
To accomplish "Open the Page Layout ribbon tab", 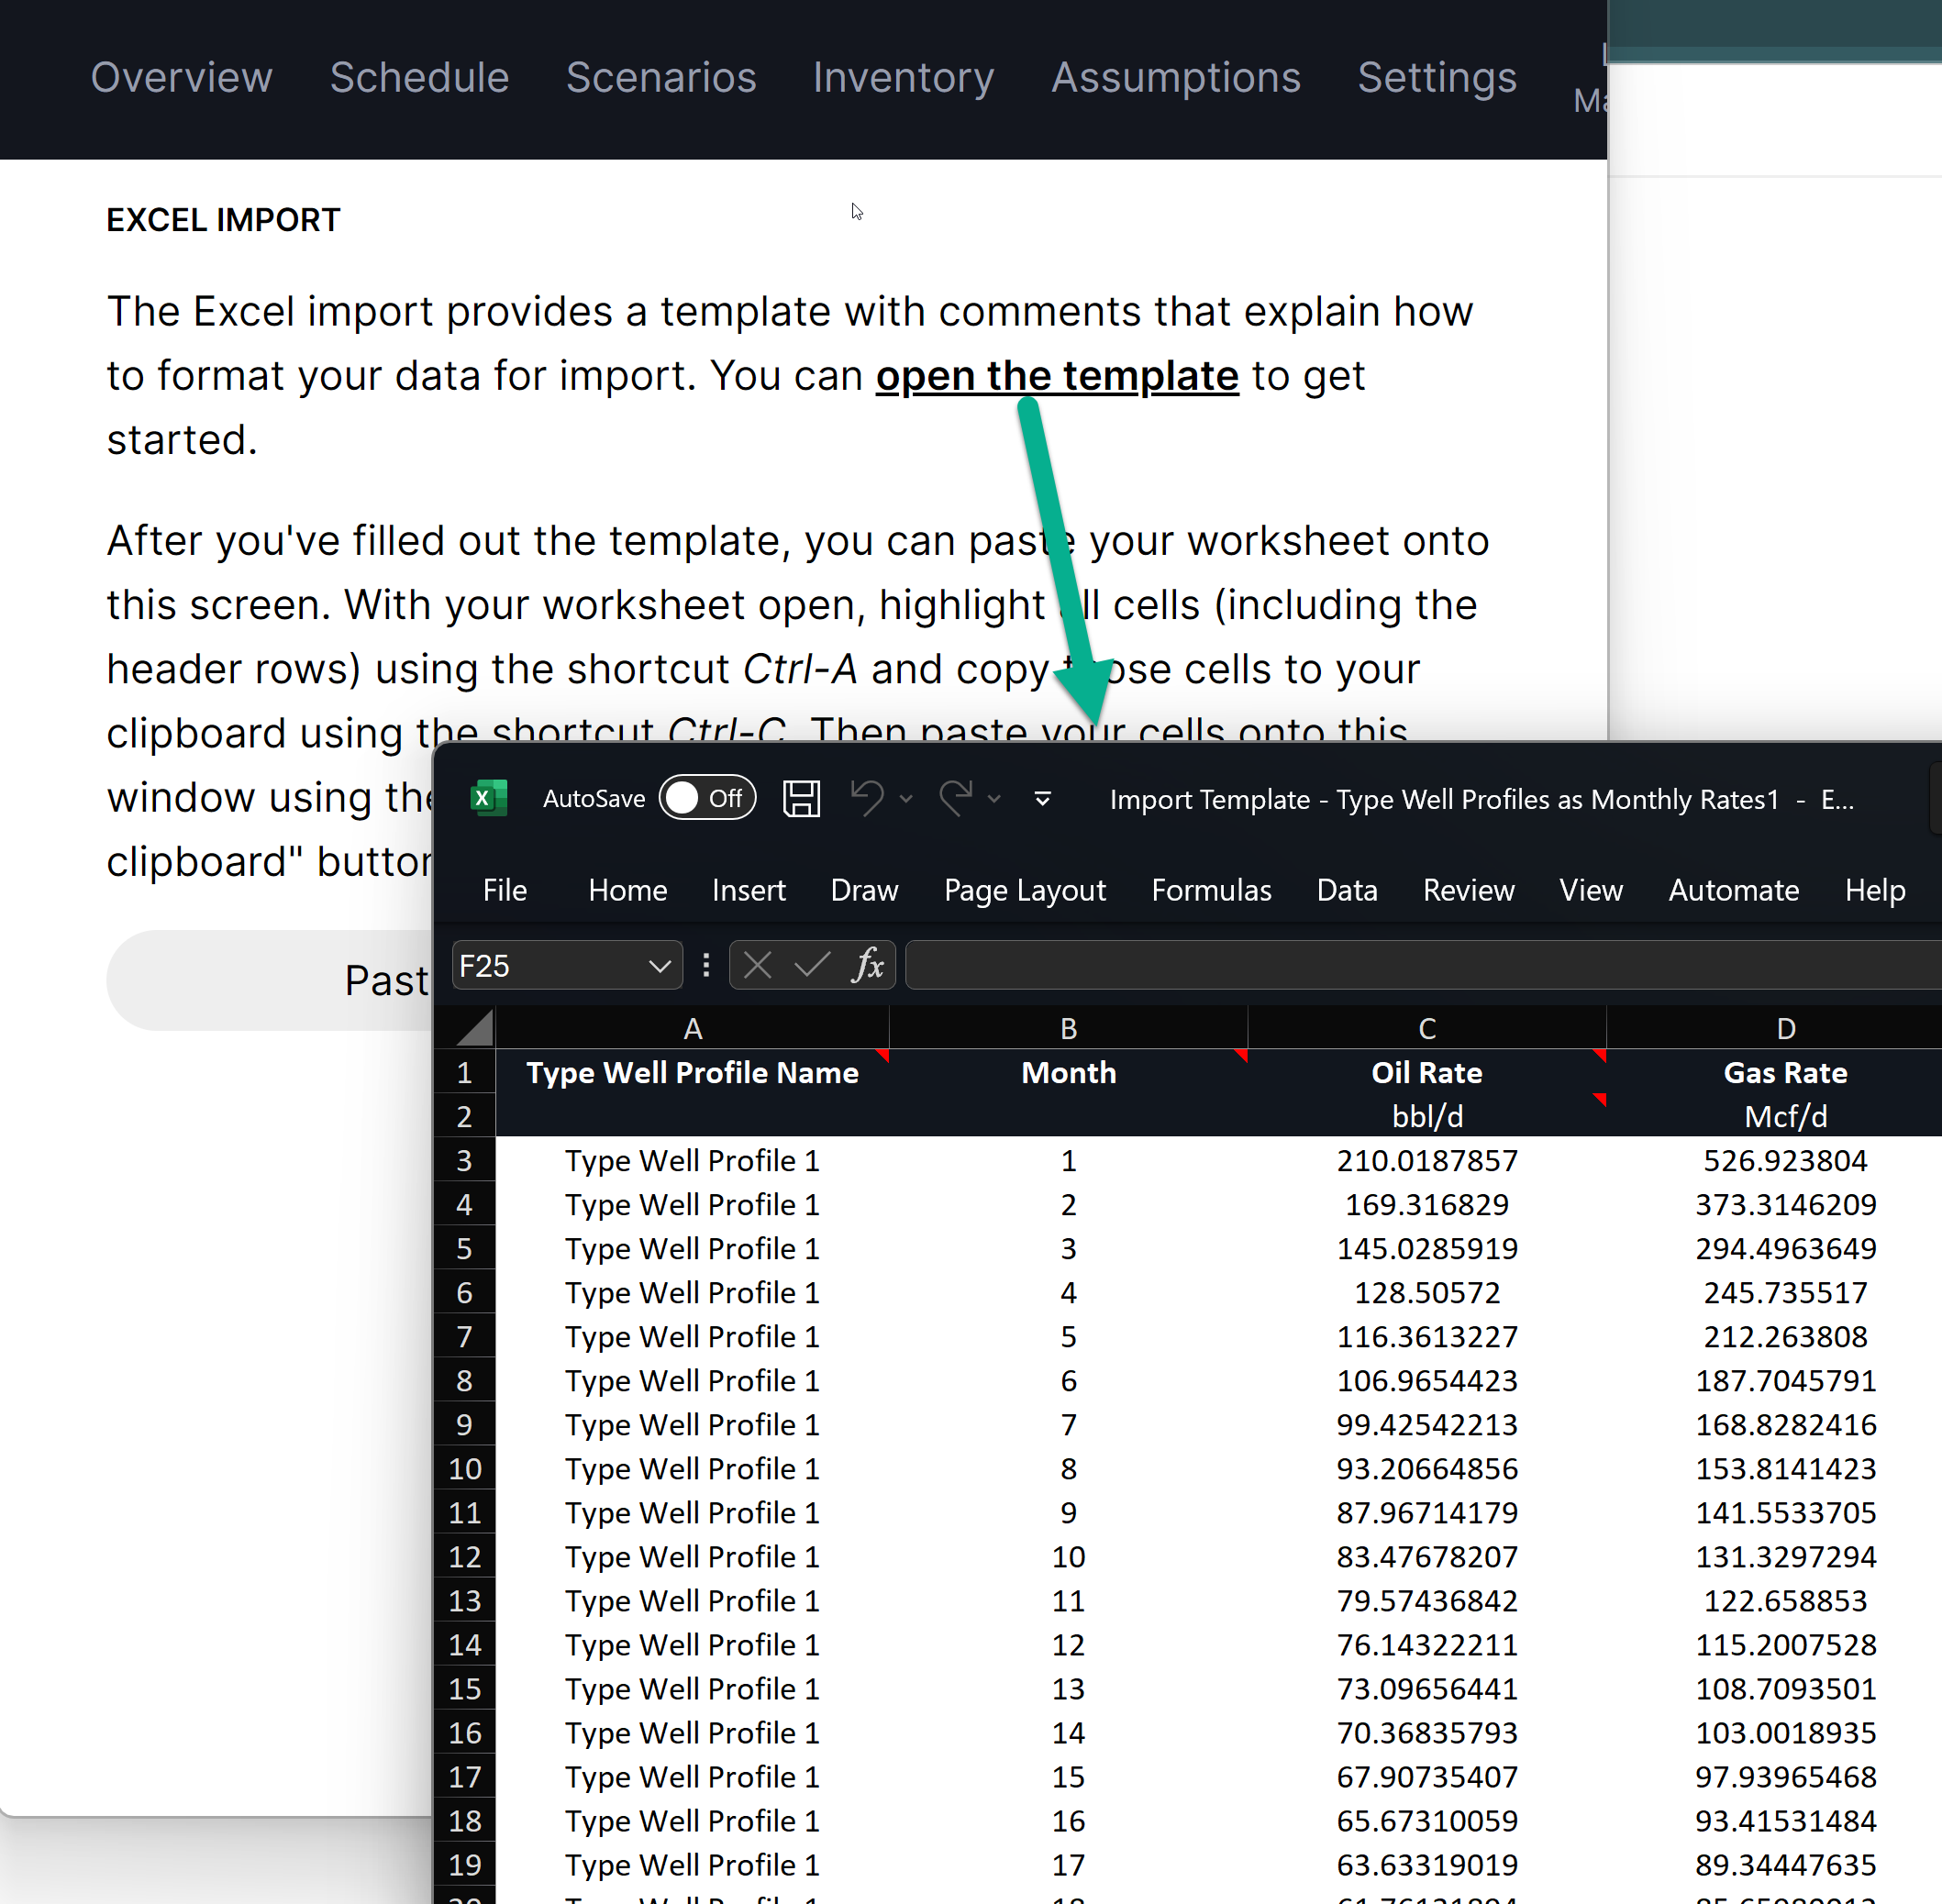I will [1024, 890].
